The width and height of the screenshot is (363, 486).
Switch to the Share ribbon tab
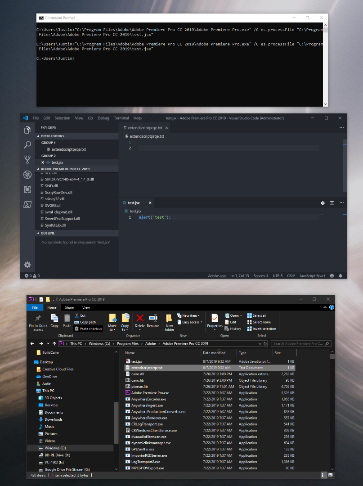[x=69, y=307]
